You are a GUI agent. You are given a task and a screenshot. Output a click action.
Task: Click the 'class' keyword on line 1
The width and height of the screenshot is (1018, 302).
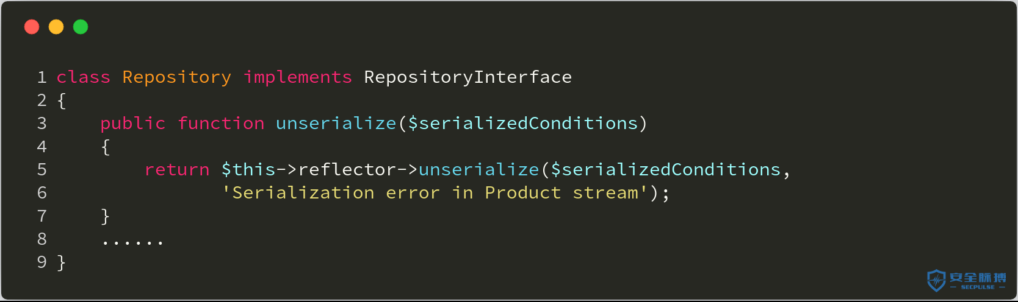point(84,77)
